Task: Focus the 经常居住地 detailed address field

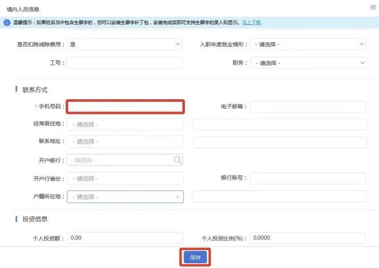Action: (x=280, y=124)
